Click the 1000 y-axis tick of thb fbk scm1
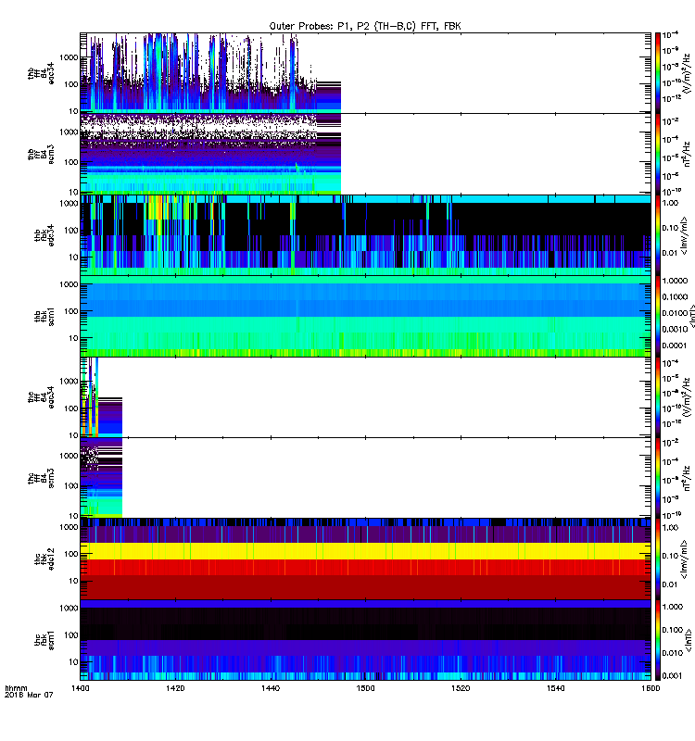The image size is (695, 741). point(69,284)
